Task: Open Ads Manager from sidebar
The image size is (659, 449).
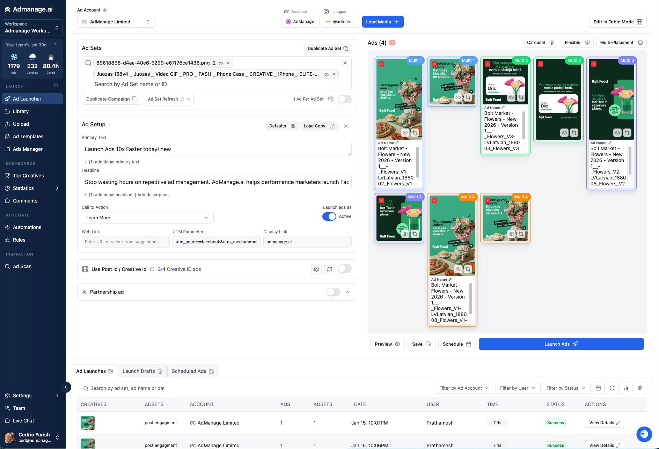Action: point(32,149)
